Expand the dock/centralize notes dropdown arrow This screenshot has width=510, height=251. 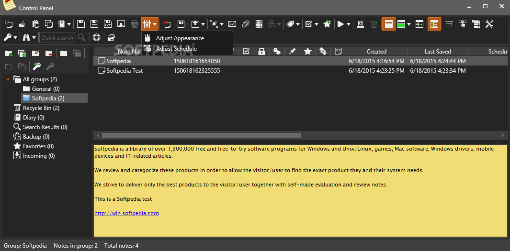tap(222, 24)
